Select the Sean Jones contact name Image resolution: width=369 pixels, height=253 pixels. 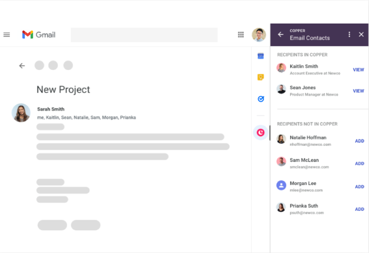[x=303, y=87]
